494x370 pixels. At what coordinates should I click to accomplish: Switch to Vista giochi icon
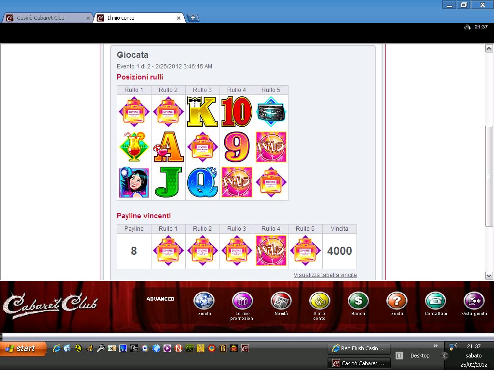point(474,301)
